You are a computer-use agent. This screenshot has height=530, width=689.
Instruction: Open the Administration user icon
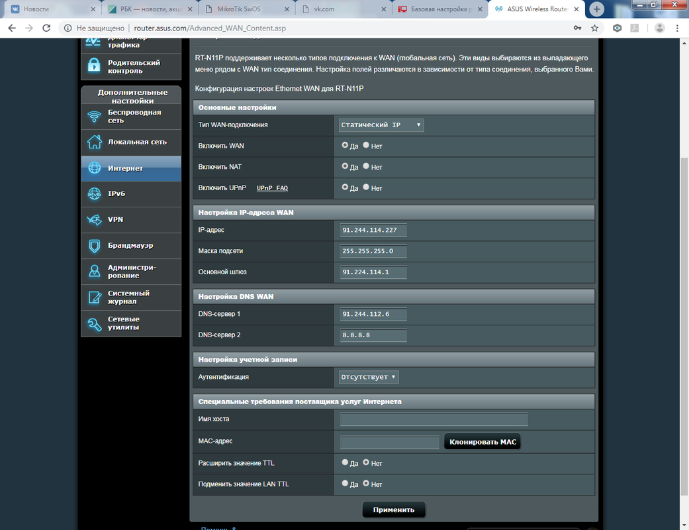coord(94,272)
